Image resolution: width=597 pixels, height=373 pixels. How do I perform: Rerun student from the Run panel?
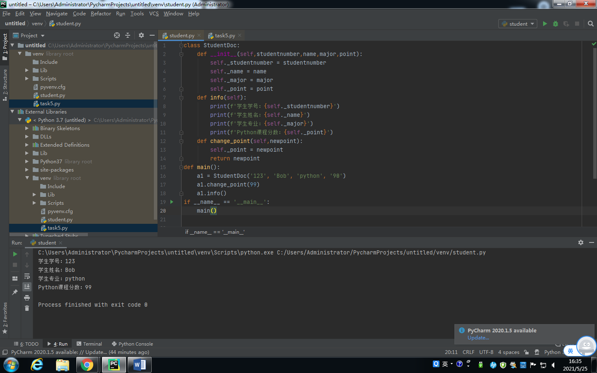(x=15, y=254)
